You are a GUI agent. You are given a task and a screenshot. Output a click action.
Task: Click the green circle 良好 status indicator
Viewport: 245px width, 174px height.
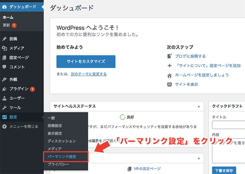pos(122,117)
